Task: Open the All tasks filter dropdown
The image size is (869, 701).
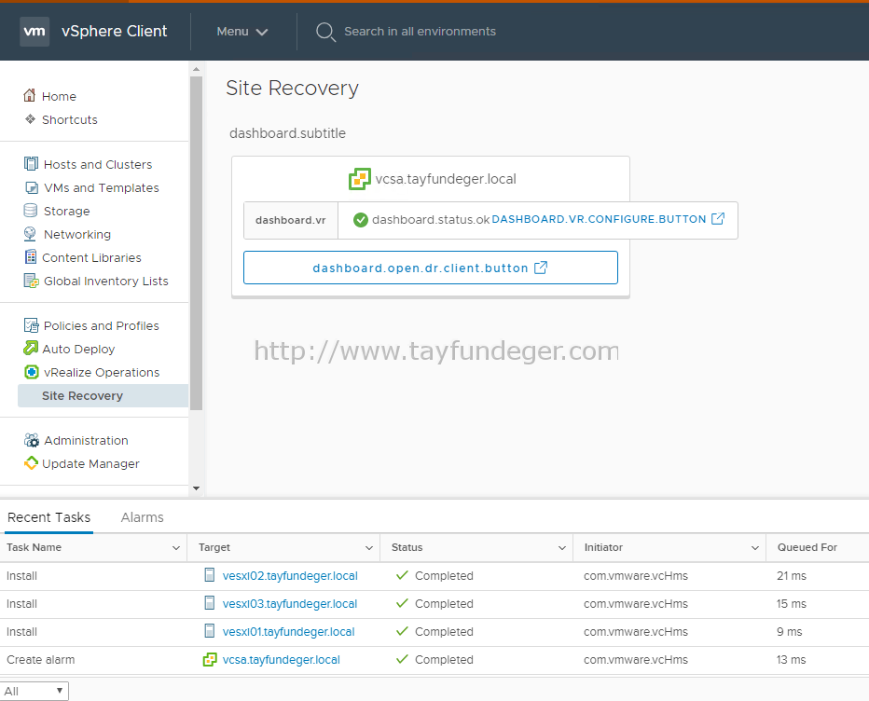Action: point(34,691)
